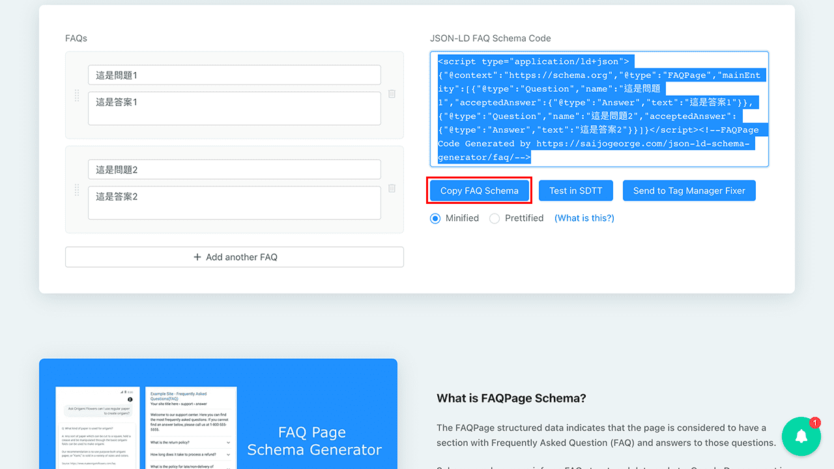Click the highlighted JSON-LD schema code area
Image resolution: width=834 pixels, height=469 pixels.
click(x=599, y=109)
